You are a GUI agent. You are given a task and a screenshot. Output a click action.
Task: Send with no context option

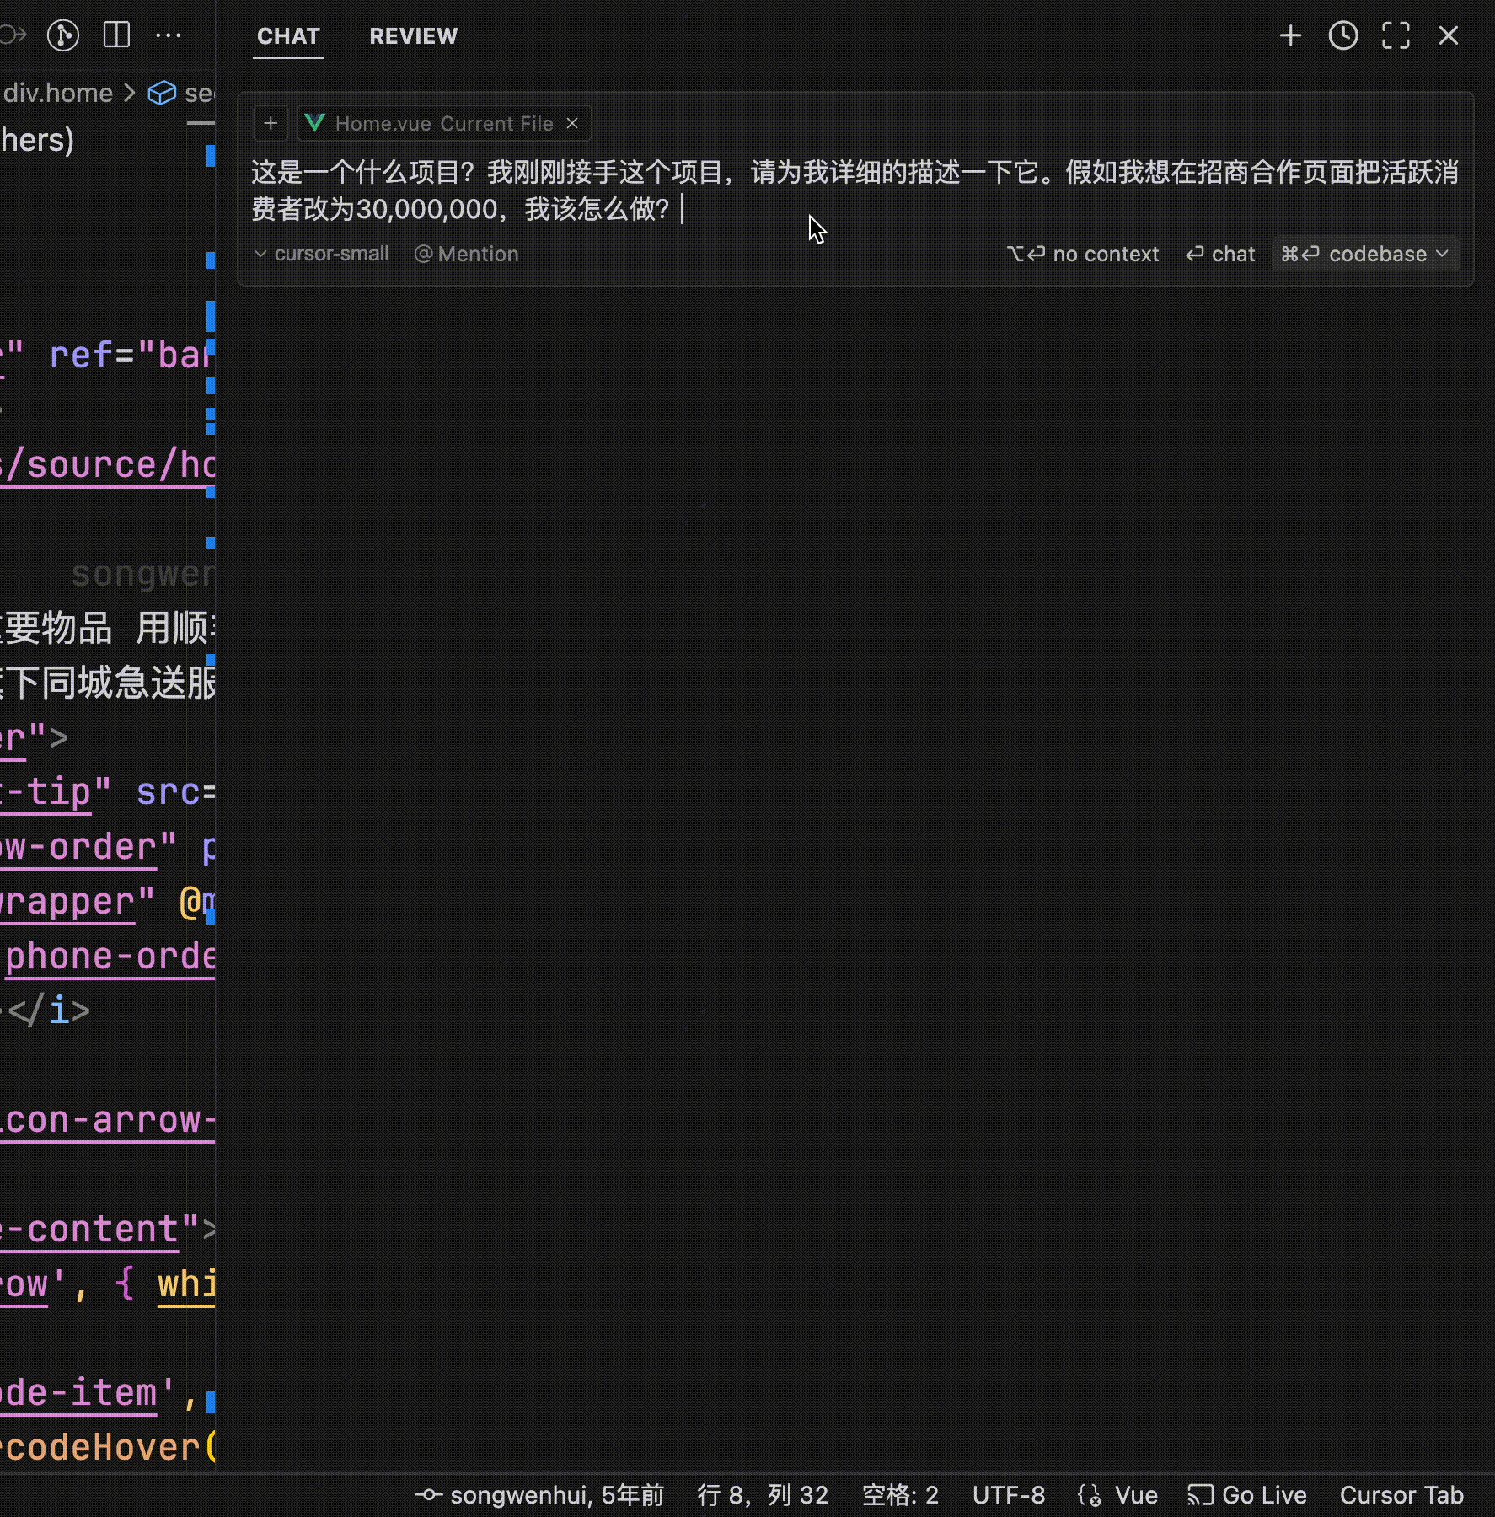click(x=1082, y=254)
